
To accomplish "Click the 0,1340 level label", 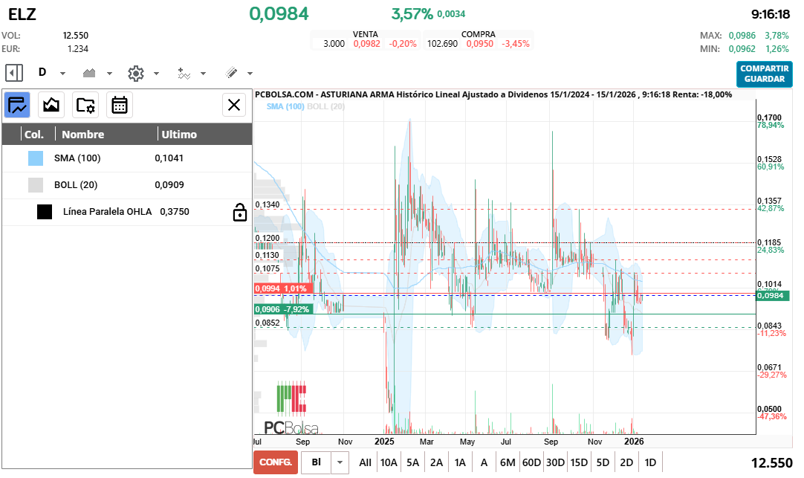I will pos(268,204).
